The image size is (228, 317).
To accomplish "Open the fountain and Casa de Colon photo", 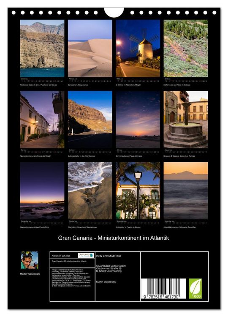I will tap(186, 120).
